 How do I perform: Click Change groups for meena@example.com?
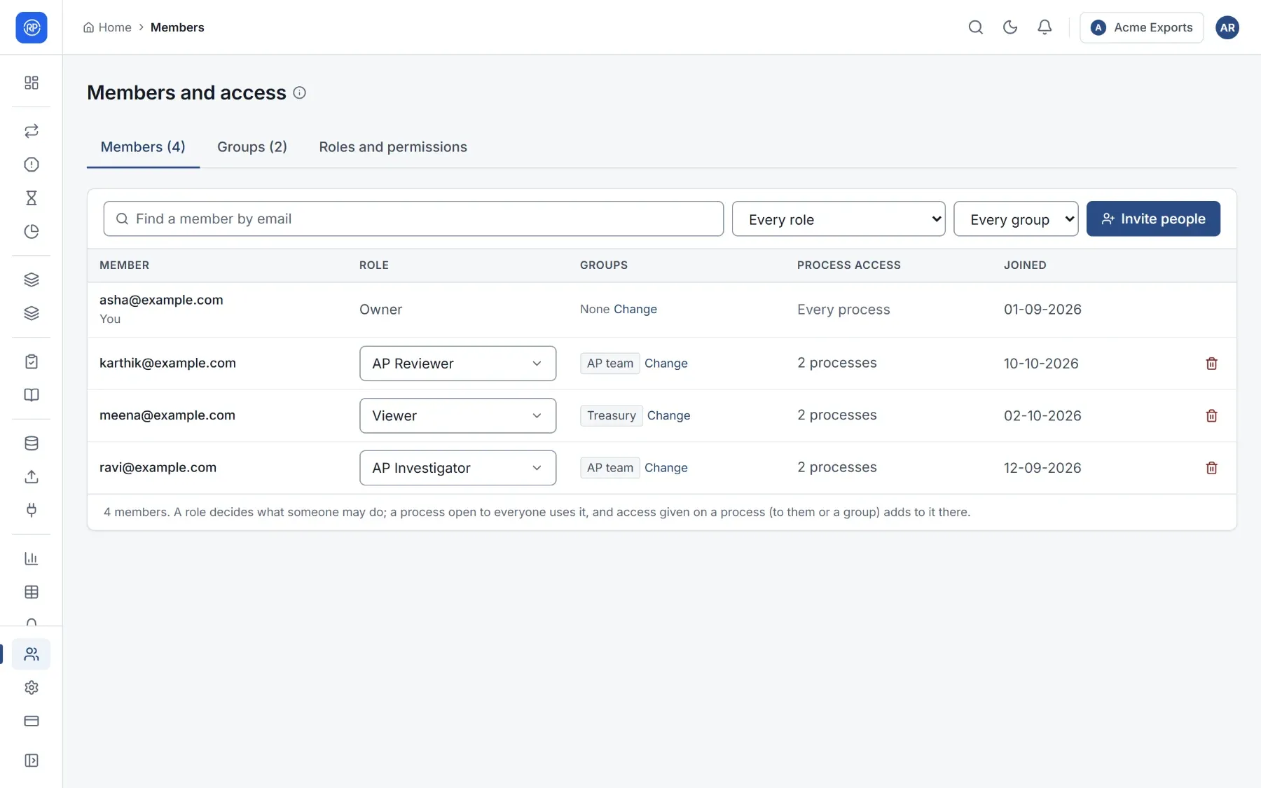coord(669,416)
